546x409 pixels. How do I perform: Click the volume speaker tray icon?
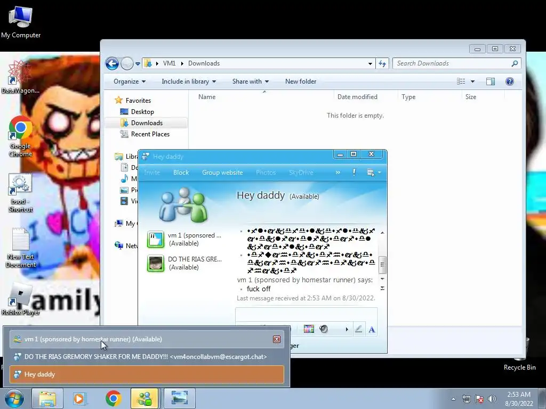point(492,399)
